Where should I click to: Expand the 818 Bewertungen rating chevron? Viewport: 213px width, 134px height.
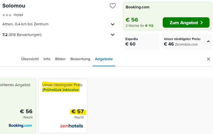coord(113,35)
